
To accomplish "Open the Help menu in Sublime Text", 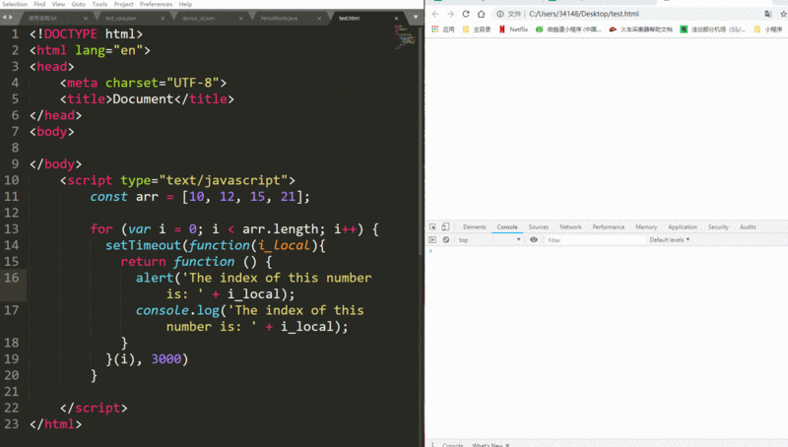I will point(185,4).
